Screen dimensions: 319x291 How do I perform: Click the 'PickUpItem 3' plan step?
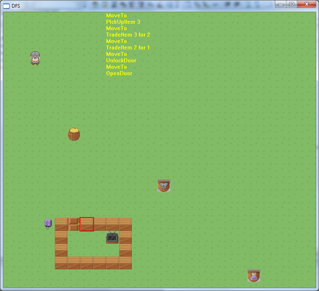click(123, 22)
